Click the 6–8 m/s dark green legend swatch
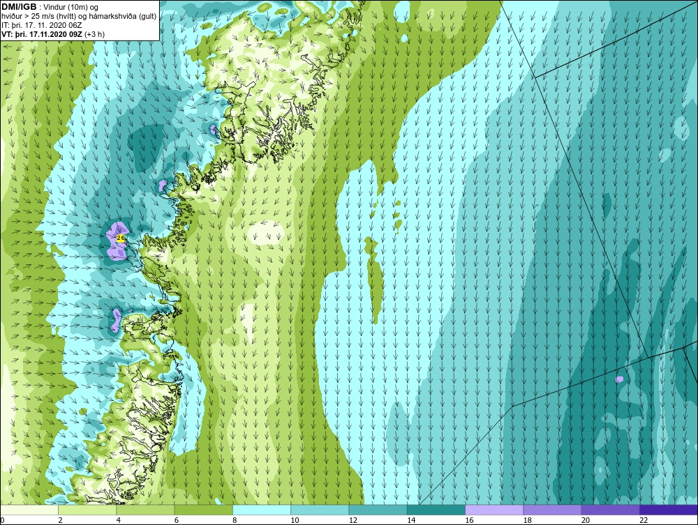 203,510
